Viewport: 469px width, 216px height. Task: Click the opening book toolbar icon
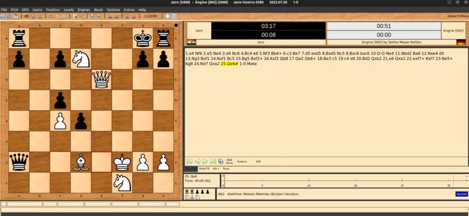[63, 16]
